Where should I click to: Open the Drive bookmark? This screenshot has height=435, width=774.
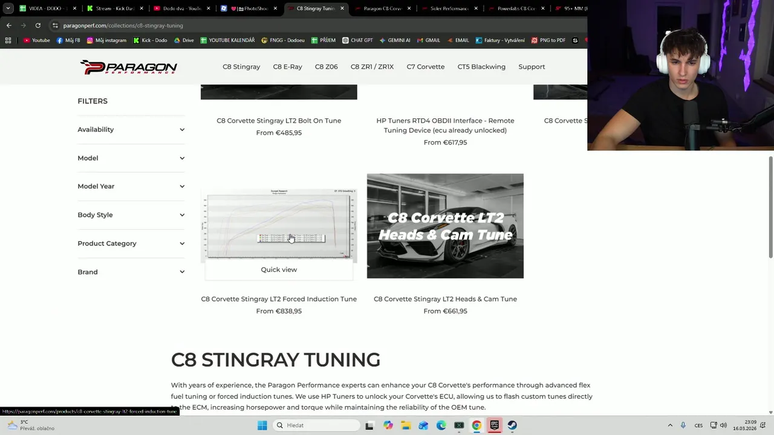[184, 40]
